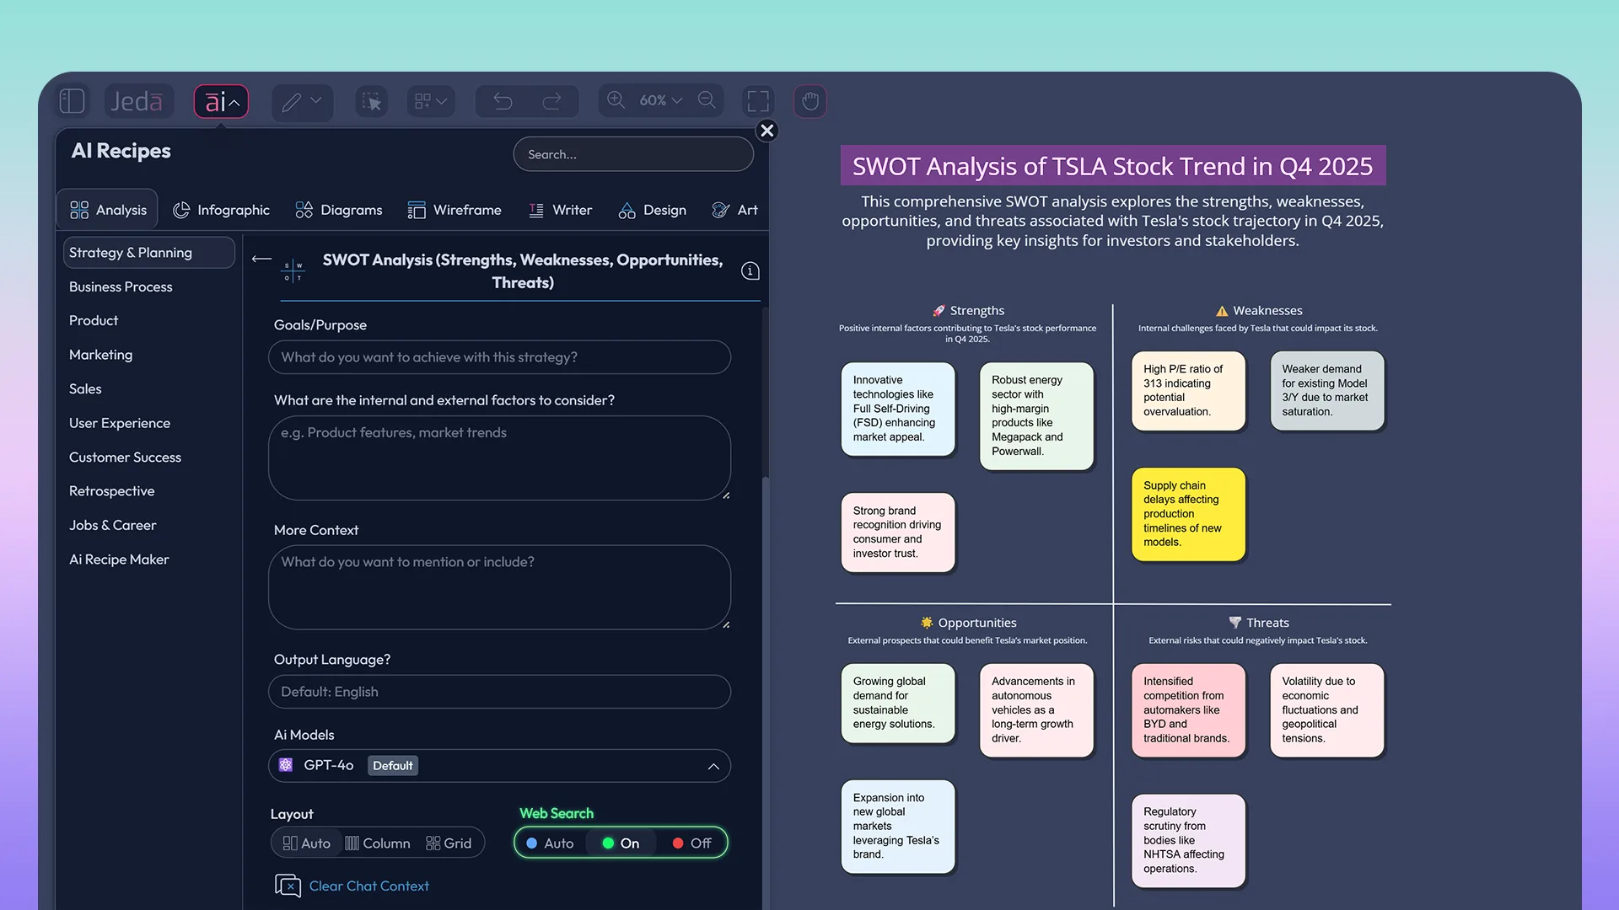Activate the hand pan tool
This screenshot has width=1619, height=910.
pos(809,101)
